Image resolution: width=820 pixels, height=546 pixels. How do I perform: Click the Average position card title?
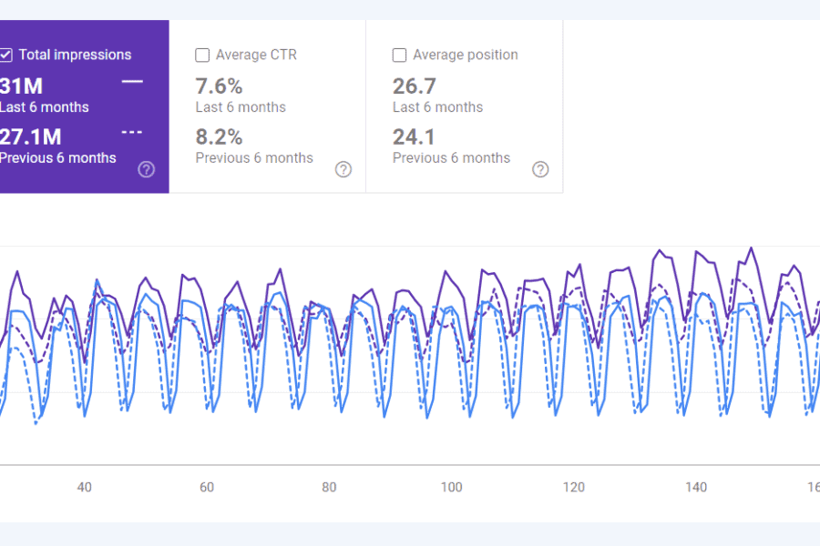(x=465, y=56)
